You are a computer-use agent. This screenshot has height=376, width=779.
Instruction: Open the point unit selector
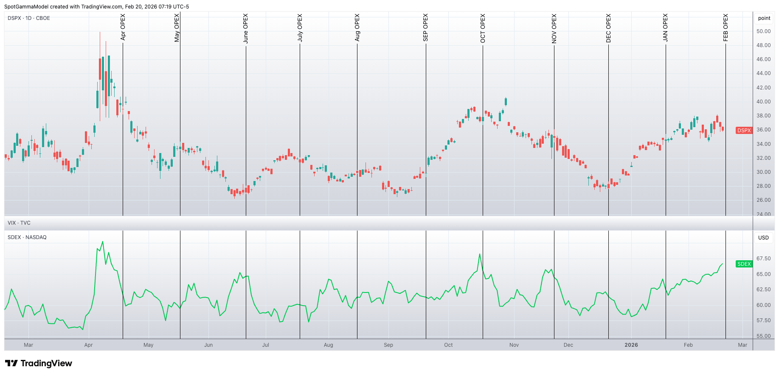(x=764, y=18)
